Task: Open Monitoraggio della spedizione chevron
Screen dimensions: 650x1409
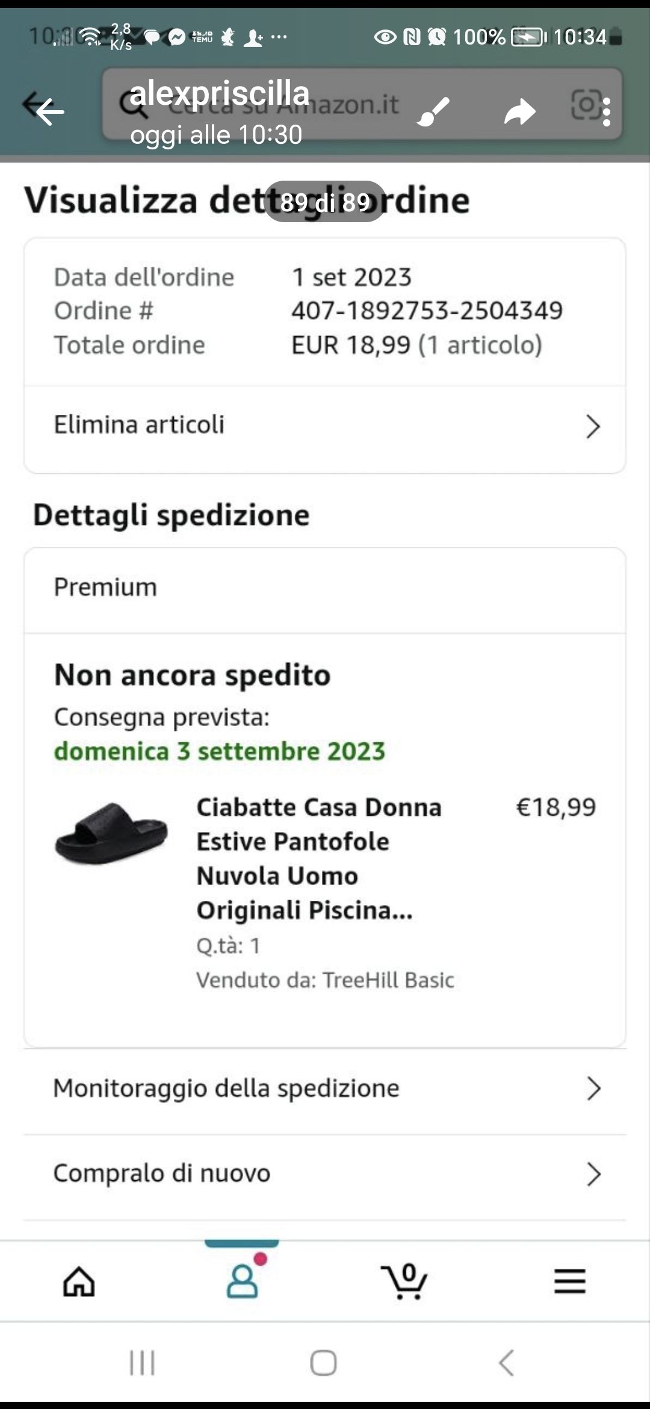Action: click(593, 1089)
